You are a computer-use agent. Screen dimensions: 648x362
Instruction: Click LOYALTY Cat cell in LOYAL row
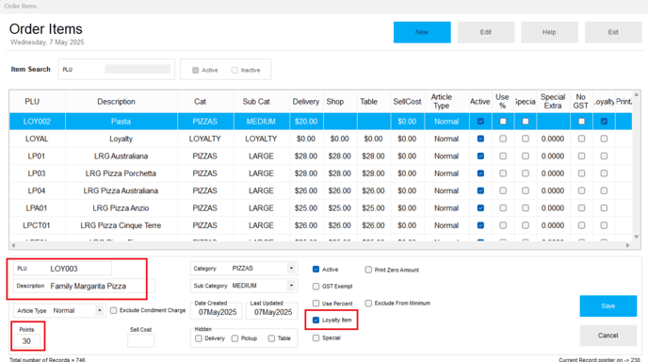[x=205, y=139]
